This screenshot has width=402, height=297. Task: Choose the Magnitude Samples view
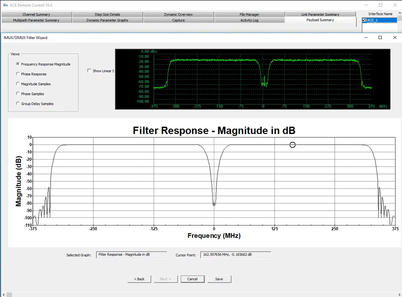click(x=18, y=84)
